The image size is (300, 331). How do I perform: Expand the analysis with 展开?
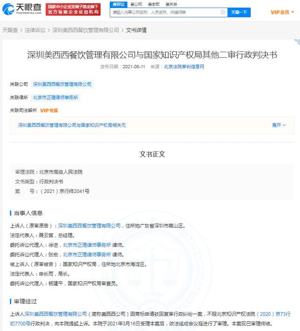[x=279, y=125]
